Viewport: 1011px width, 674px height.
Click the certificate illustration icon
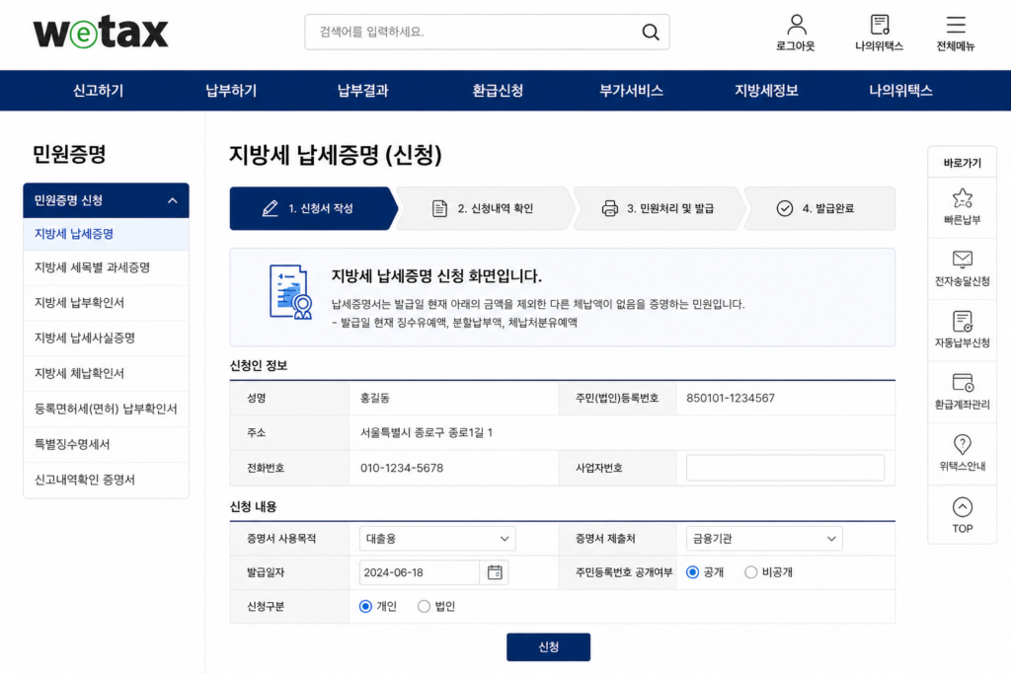290,292
